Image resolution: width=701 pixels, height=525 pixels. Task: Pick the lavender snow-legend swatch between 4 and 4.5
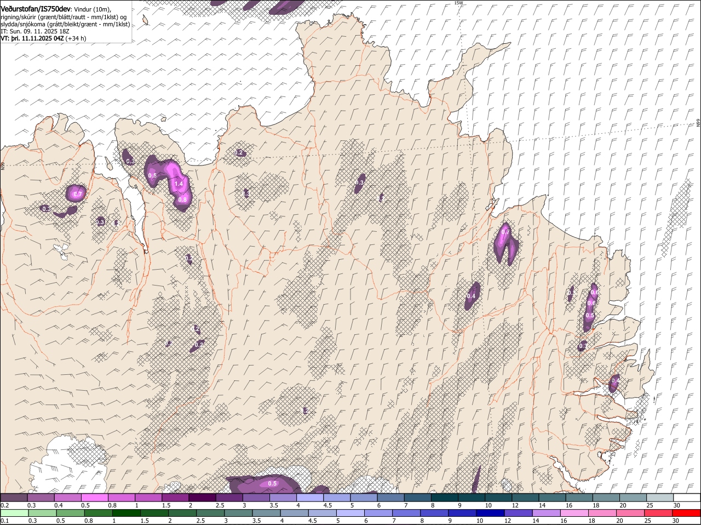pyautogui.click(x=309, y=498)
